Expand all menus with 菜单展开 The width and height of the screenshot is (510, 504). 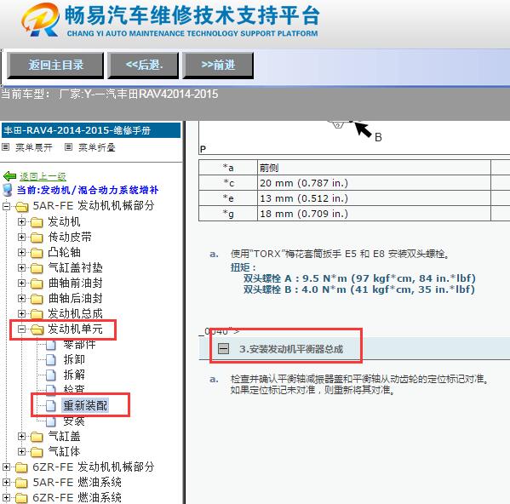(x=33, y=147)
